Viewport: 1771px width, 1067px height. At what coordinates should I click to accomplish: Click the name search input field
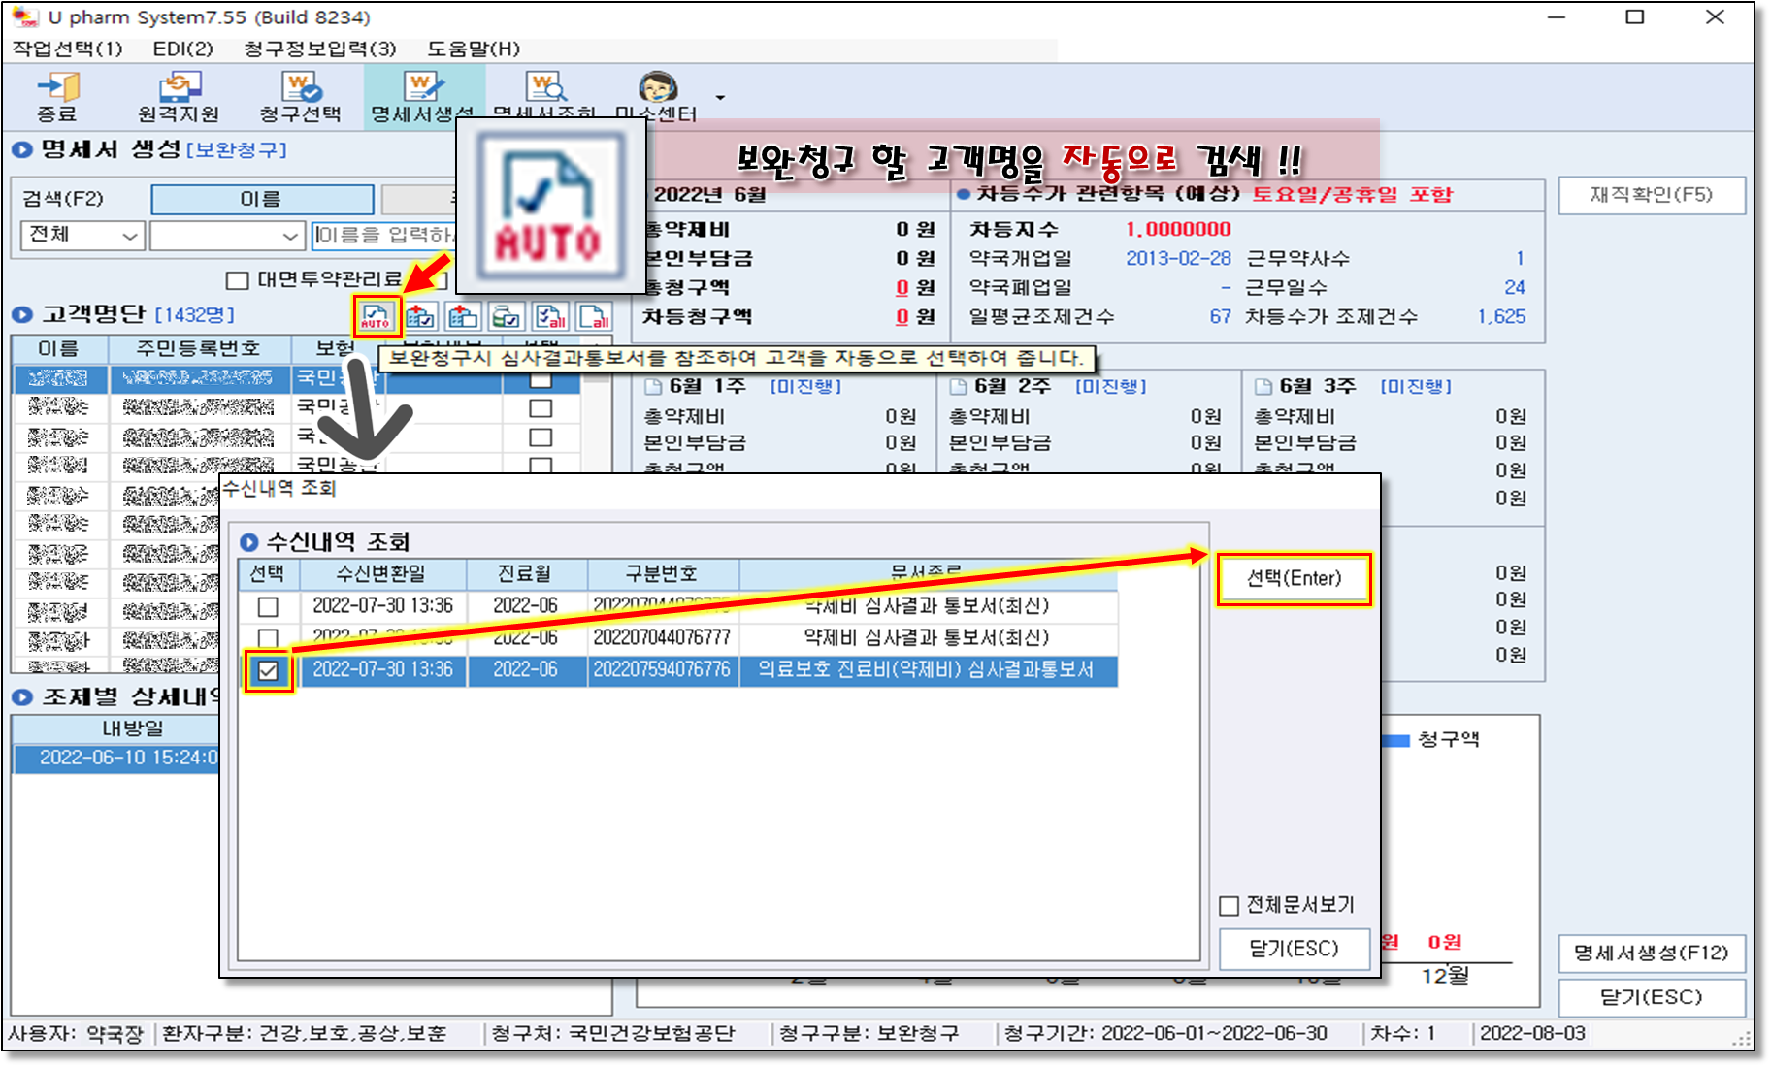tap(384, 236)
